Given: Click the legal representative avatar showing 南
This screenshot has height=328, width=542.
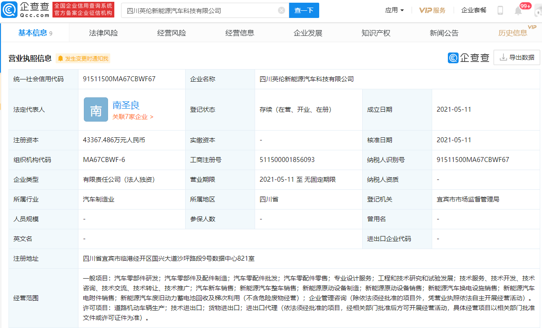Looking at the screenshot, I should (x=95, y=109).
